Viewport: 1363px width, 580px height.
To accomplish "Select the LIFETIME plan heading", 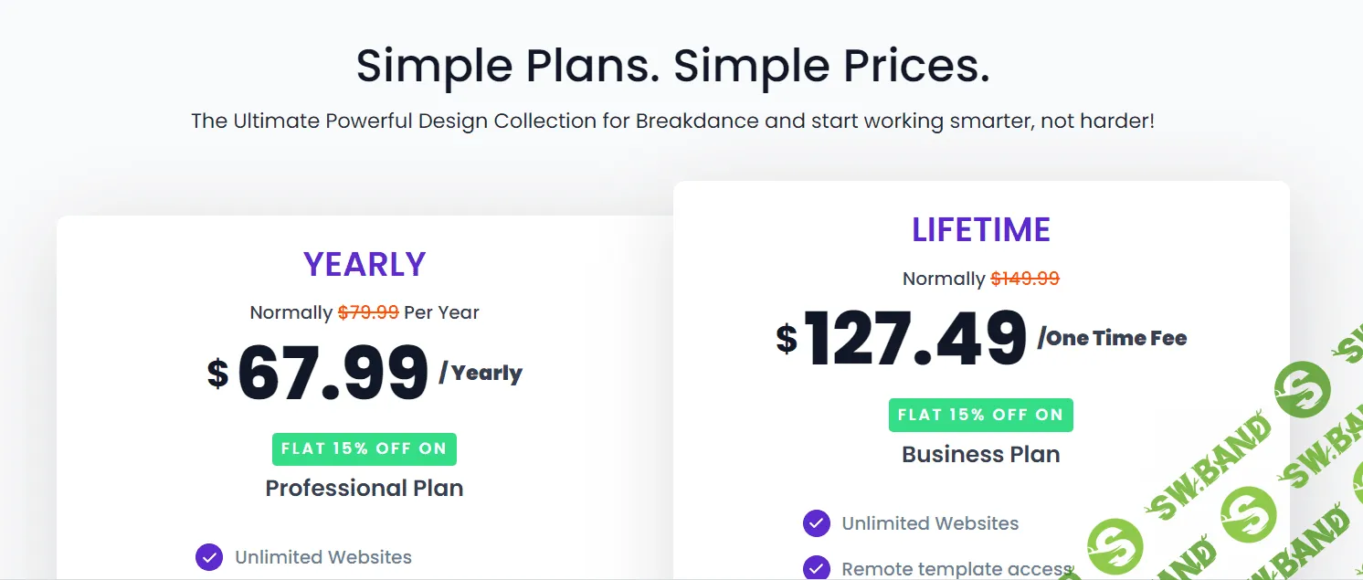I will click(x=981, y=230).
